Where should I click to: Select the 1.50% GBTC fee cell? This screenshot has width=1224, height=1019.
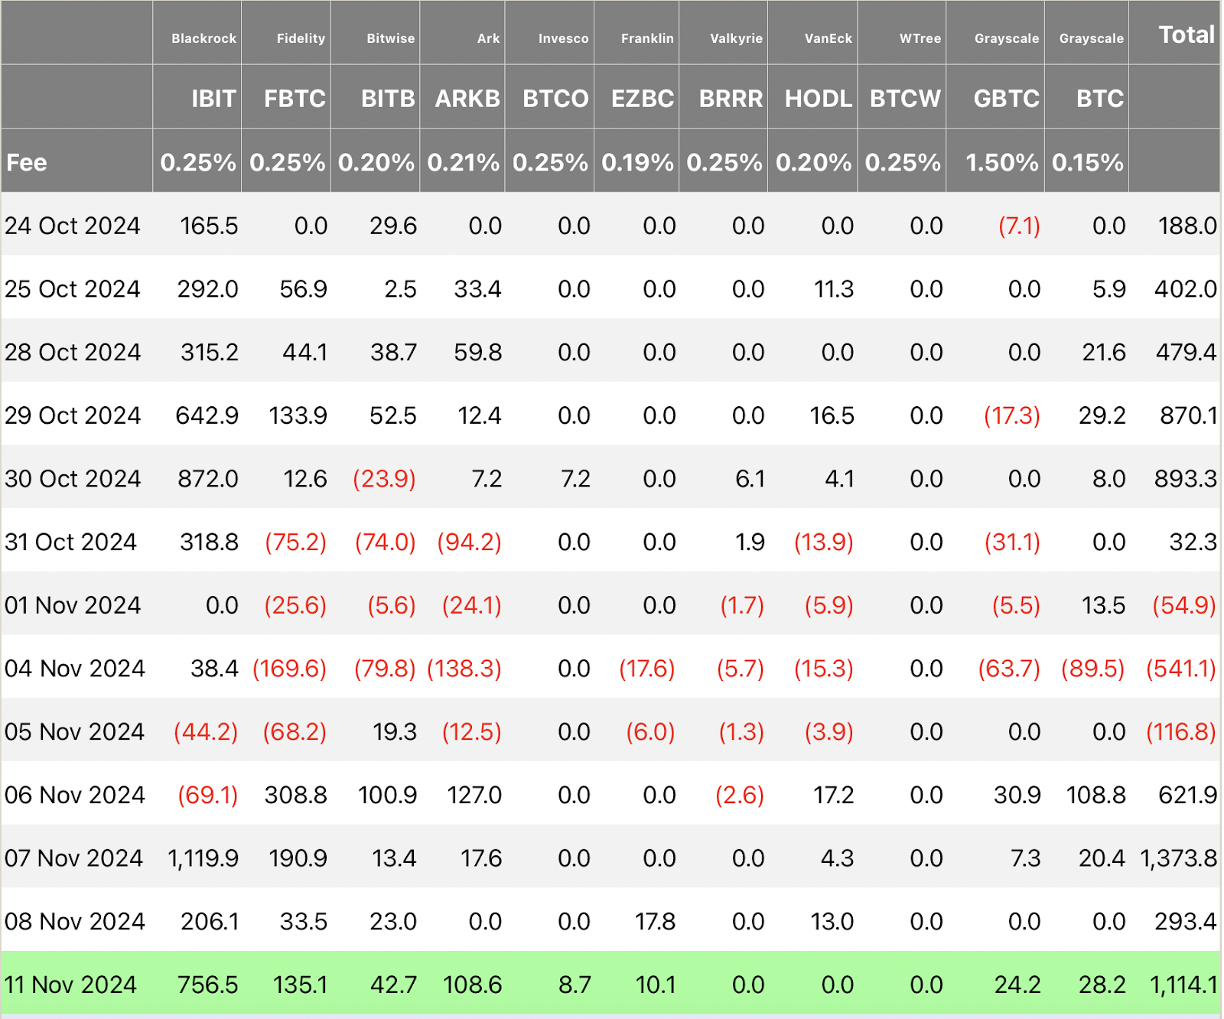tap(1001, 162)
